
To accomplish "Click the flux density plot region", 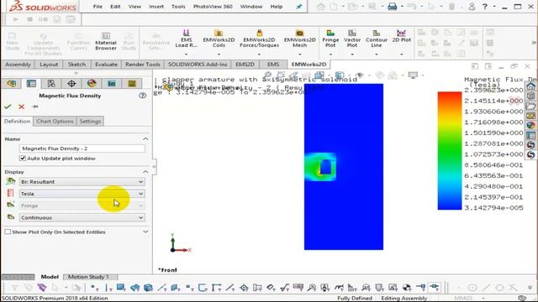I will (x=344, y=167).
